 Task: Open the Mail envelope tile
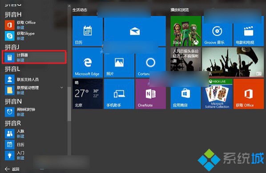pos(135,31)
